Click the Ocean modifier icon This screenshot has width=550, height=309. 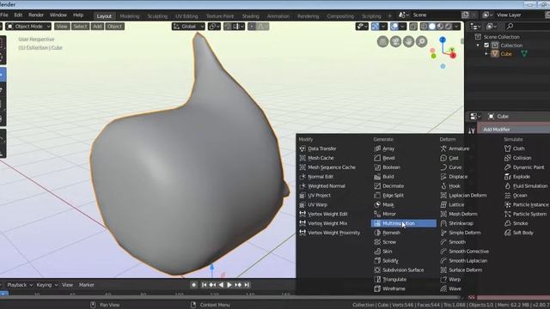[x=508, y=195]
